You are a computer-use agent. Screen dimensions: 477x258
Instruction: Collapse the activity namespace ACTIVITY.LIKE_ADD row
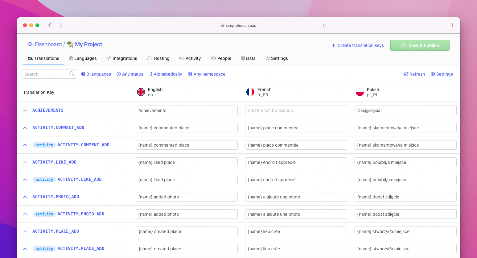[25, 180]
